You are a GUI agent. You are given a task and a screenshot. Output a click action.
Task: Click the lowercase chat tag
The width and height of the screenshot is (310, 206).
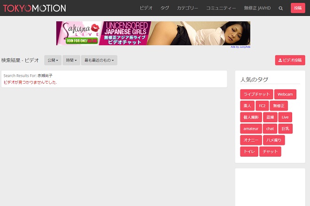(x=270, y=128)
